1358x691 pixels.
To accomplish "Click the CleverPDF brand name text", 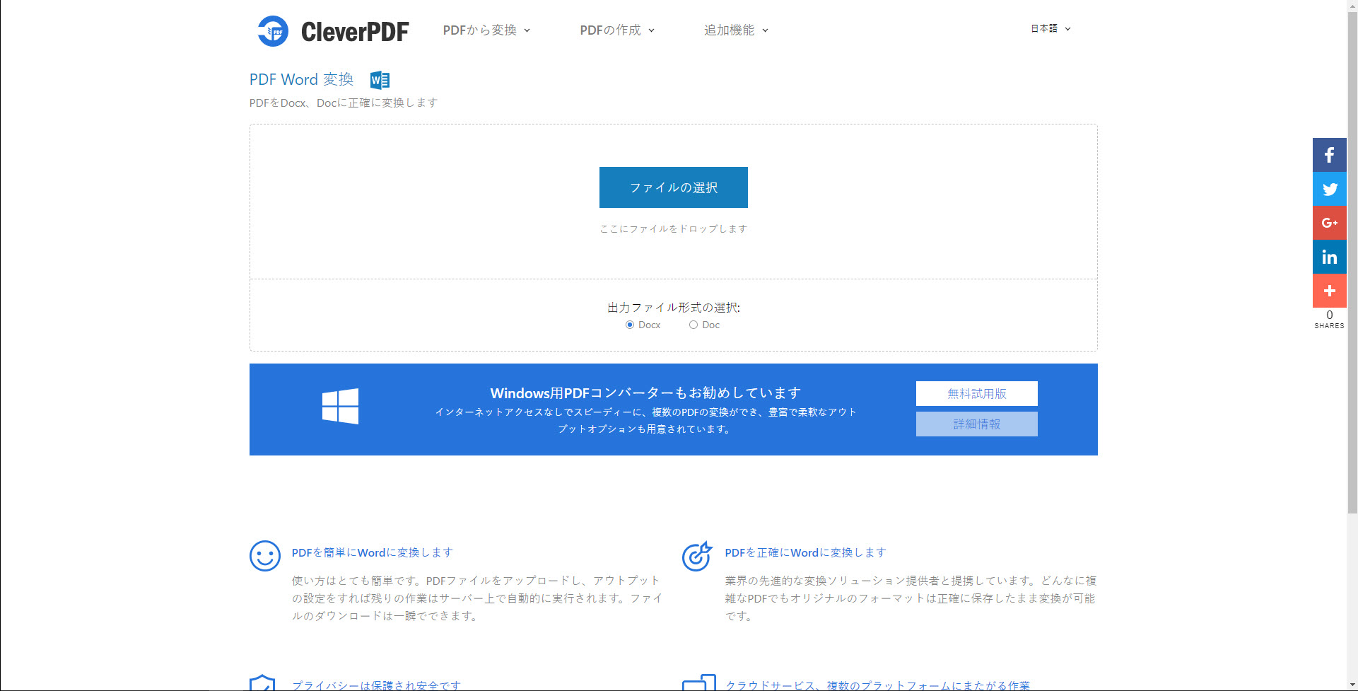I will click(355, 32).
